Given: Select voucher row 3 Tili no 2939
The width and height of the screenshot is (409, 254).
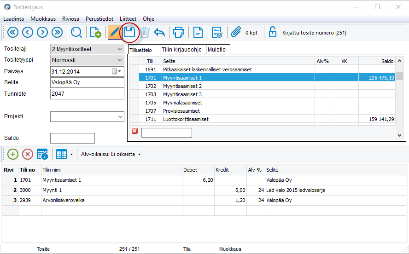Looking at the screenshot, I should (29, 200).
